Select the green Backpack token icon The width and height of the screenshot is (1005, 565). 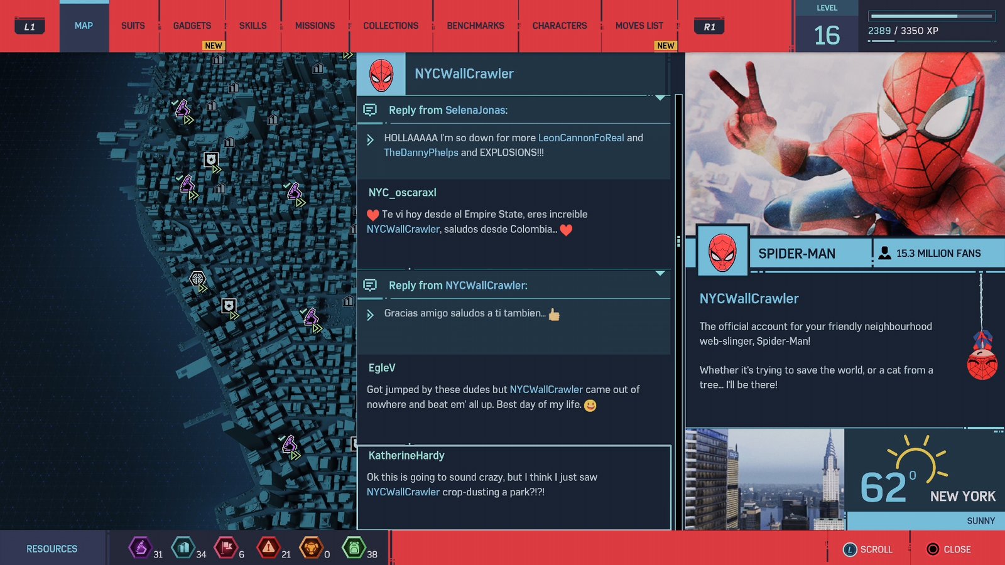pos(354,547)
